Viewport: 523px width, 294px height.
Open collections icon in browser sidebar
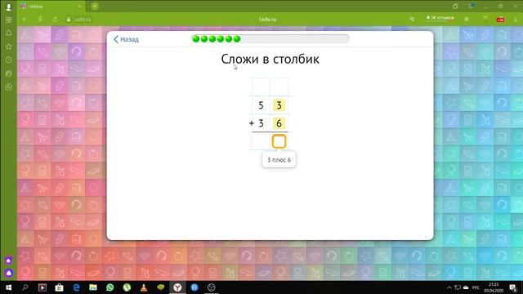coord(9,73)
